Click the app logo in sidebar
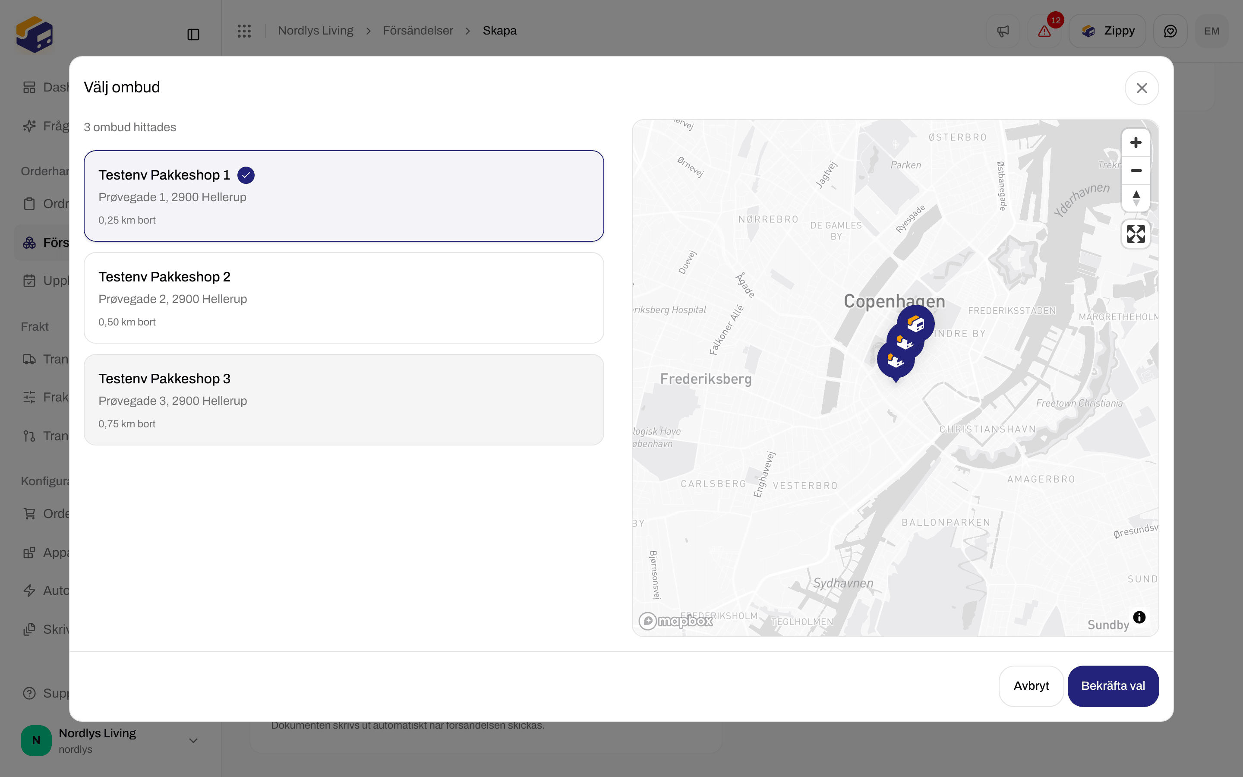Screen dimensions: 1243x777 (x=35, y=34)
